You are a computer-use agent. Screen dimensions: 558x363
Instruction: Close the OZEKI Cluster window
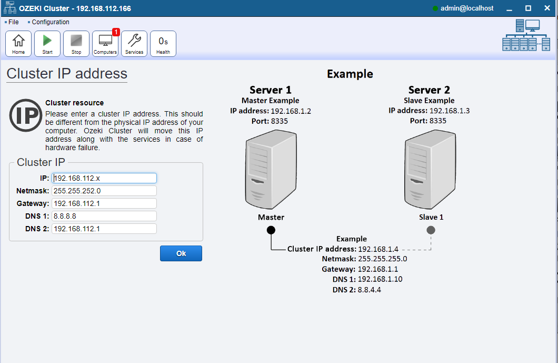(547, 8)
